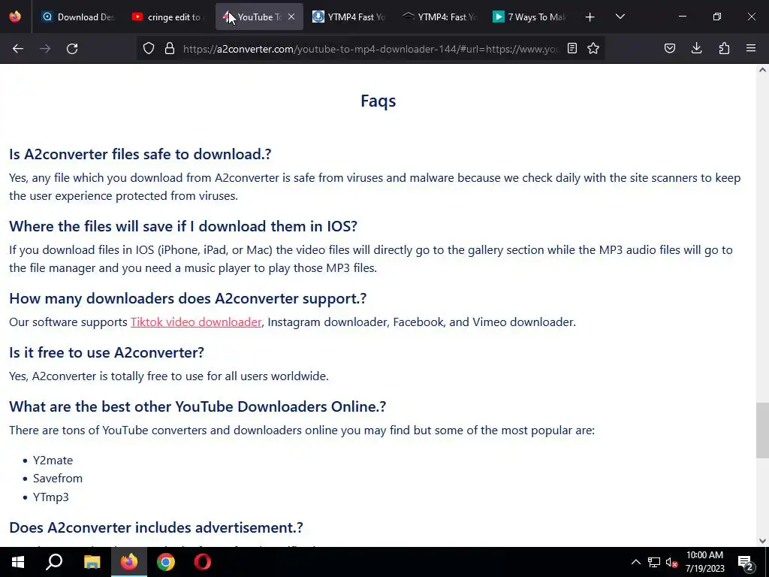Click 'Where the files will save' heading
769x577 pixels.
[183, 226]
